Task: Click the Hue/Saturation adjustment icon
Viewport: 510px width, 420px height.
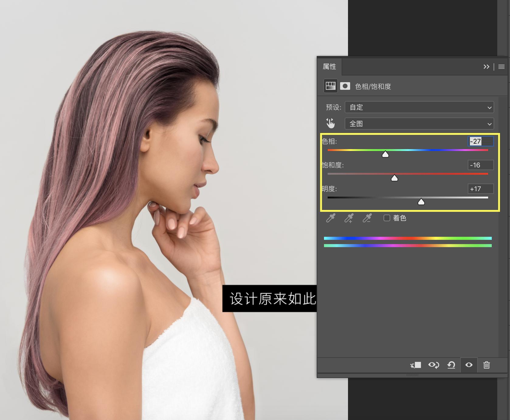Action: click(x=330, y=86)
